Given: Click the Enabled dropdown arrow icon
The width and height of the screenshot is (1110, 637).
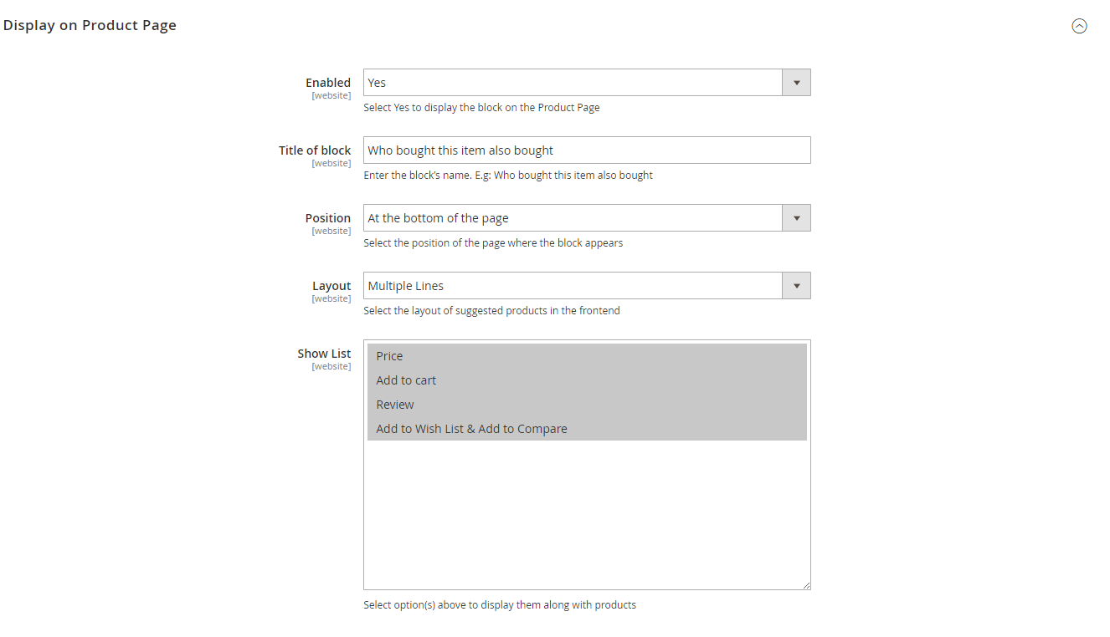Looking at the screenshot, I should coord(795,82).
